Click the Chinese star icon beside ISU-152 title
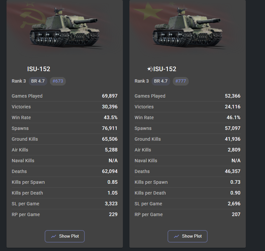The width and height of the screenshot is (265, 251). click(x=150, y=69)
